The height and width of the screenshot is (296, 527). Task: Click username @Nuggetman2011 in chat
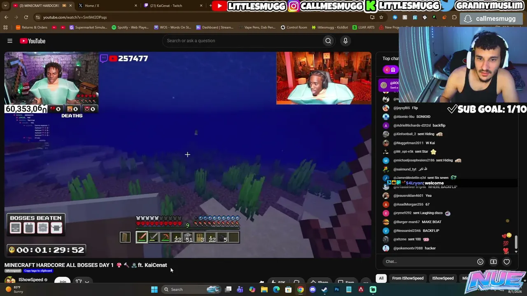pyautogui.click(x=408, y=143)
